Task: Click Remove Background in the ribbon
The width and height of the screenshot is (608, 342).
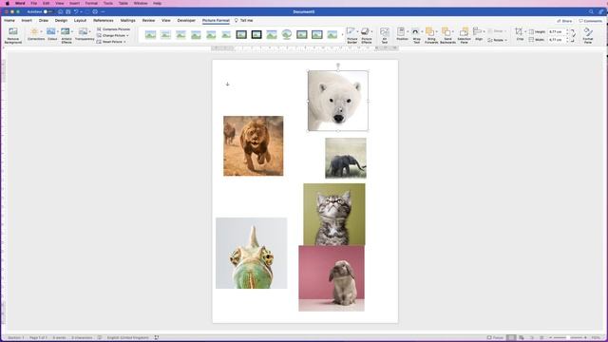Action: coord(12,35)
